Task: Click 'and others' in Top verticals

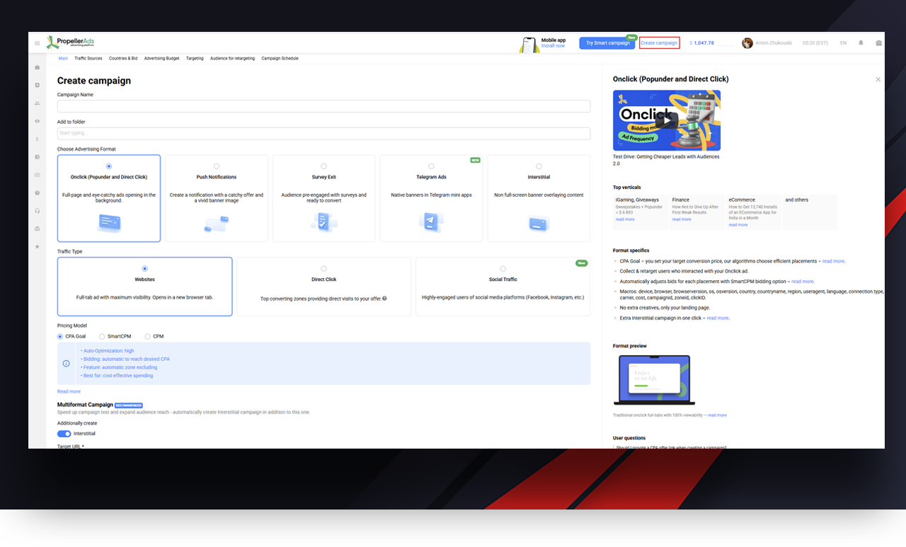Action: (x=796, y=200)
